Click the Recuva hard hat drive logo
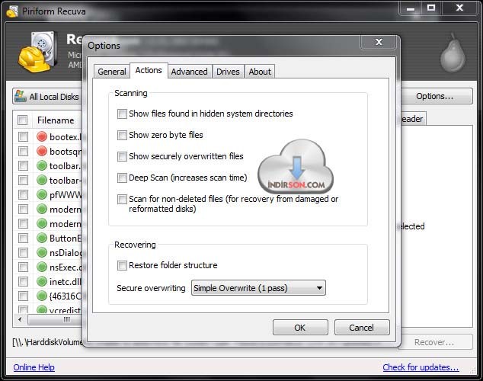483x381 pixels. tap(38, 52)
